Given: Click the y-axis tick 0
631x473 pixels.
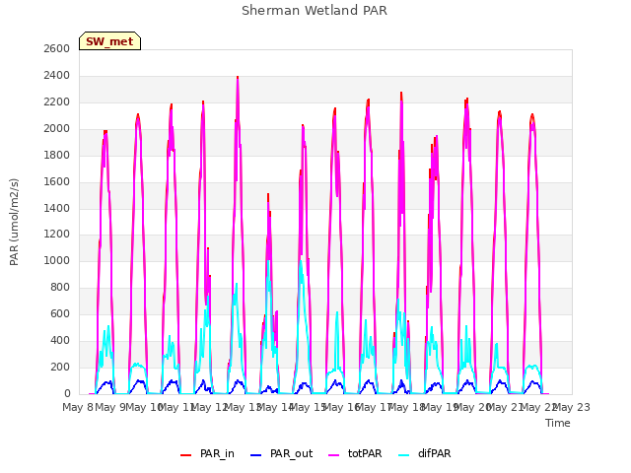Looking at the screenshot, I should [x=67, y=393].
